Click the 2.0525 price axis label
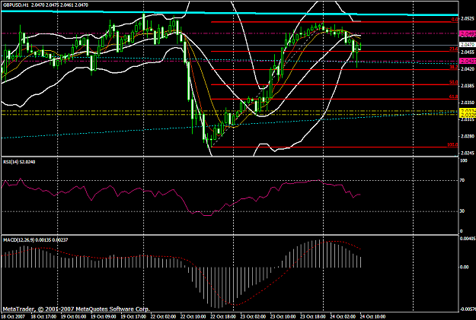 468,19
